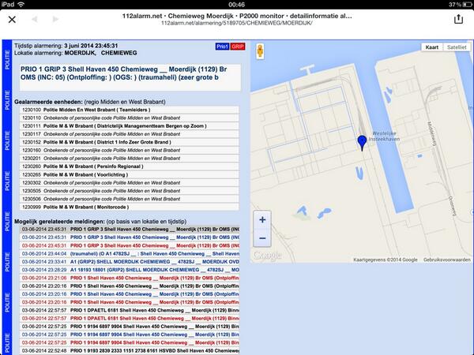Select row 1230110 Onbekende code
The image size is (474, 355).
[130, 118]
